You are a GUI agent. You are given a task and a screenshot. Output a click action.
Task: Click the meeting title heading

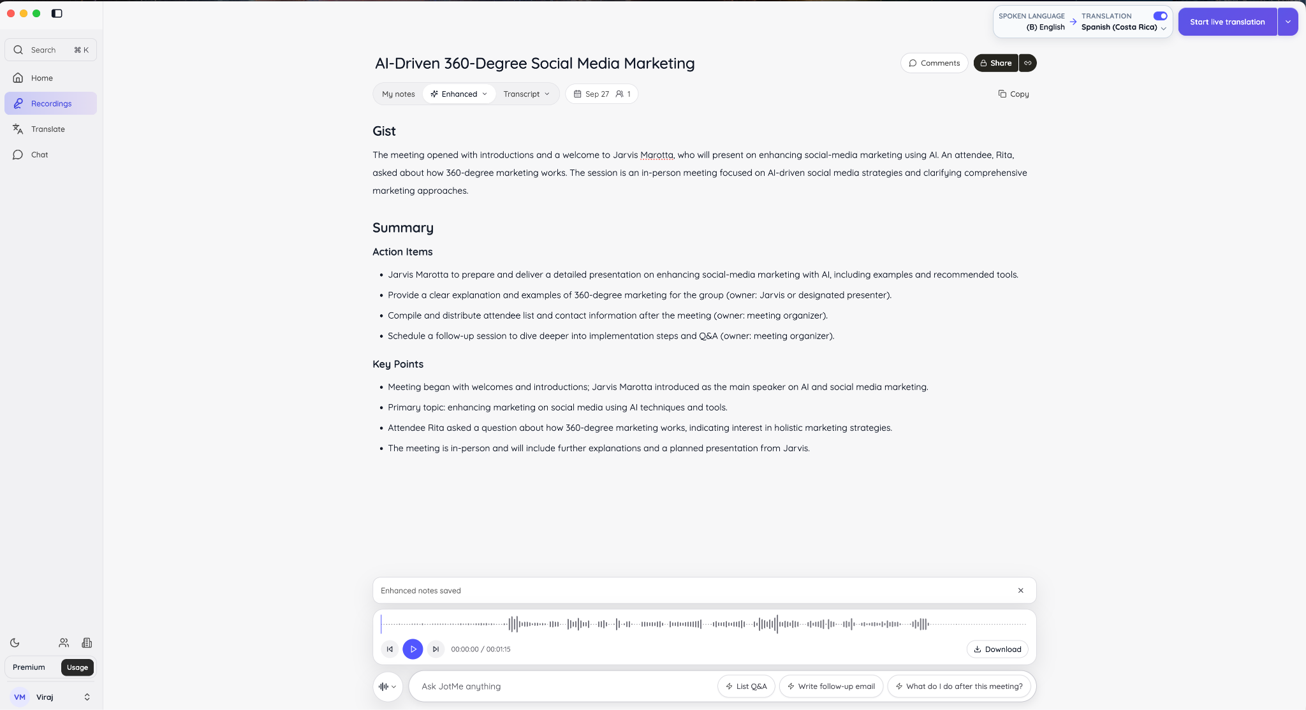534,63
